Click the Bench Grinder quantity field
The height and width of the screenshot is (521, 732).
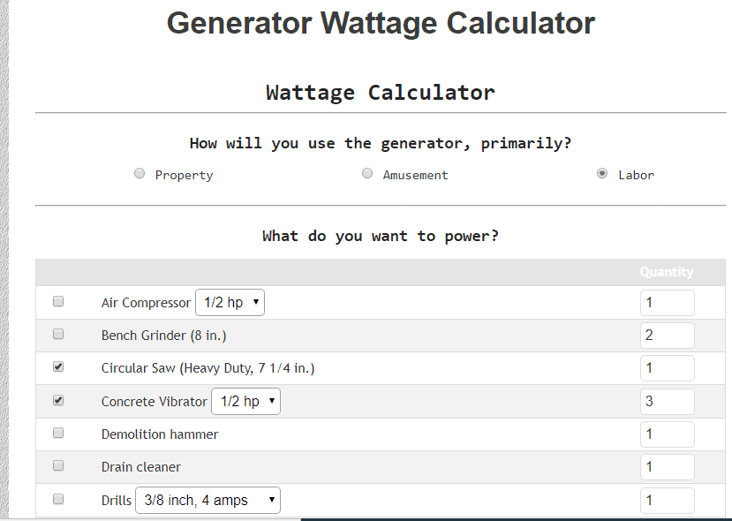[x=668, y=336]
